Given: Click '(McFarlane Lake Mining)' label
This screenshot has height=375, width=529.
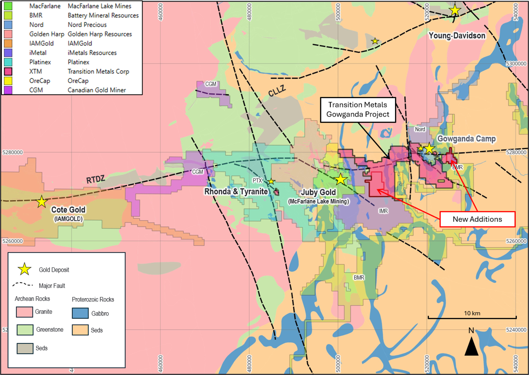Looking at the screenshot, I should click(x=319, y=201).
